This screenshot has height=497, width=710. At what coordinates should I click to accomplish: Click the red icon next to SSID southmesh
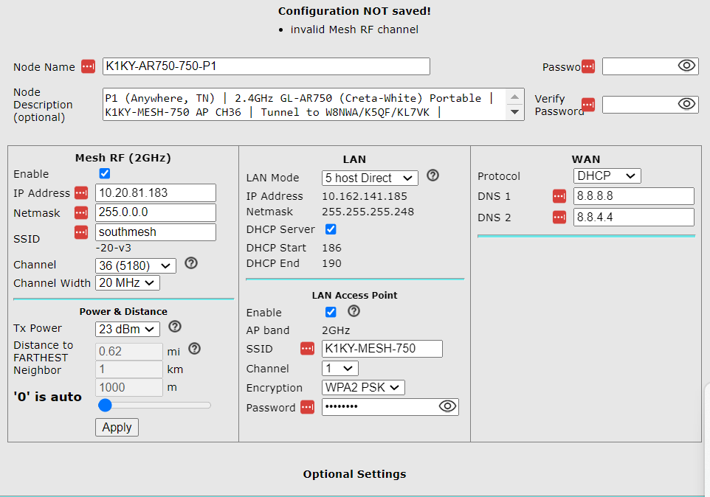coord(81,232)
